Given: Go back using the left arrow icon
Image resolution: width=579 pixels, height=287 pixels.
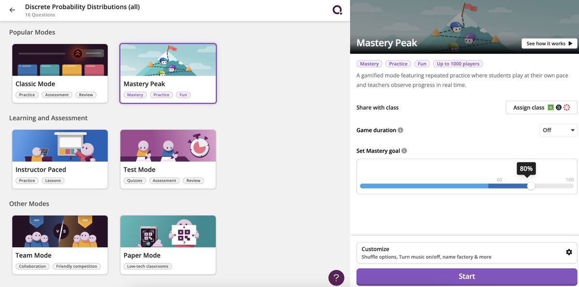Looking at the screenshot, I should click(12, 10).
